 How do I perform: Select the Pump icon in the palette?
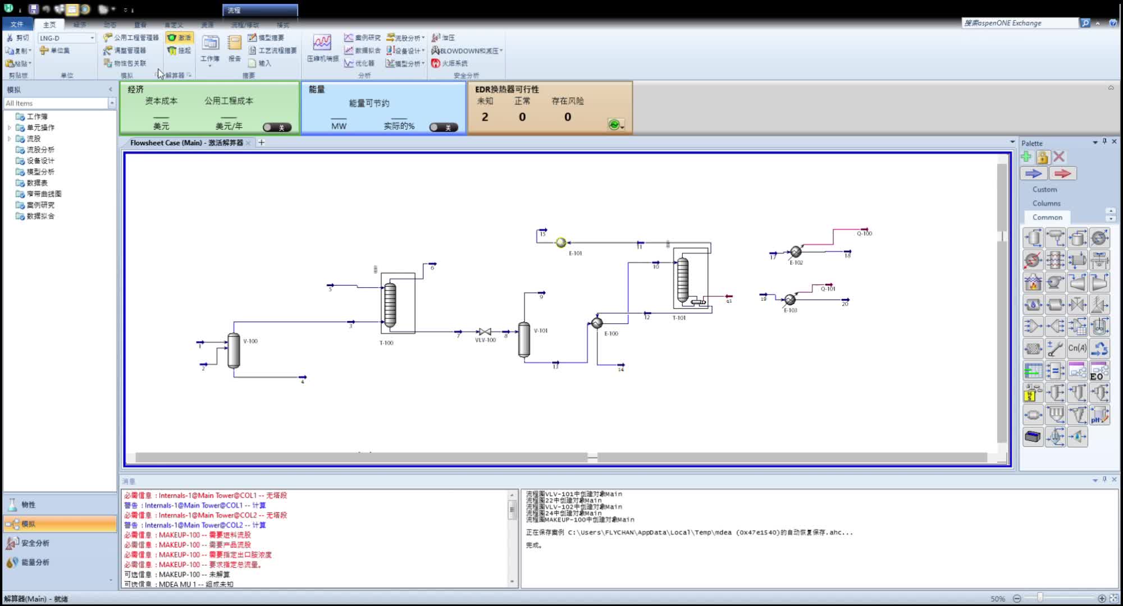click(1055, 282)
